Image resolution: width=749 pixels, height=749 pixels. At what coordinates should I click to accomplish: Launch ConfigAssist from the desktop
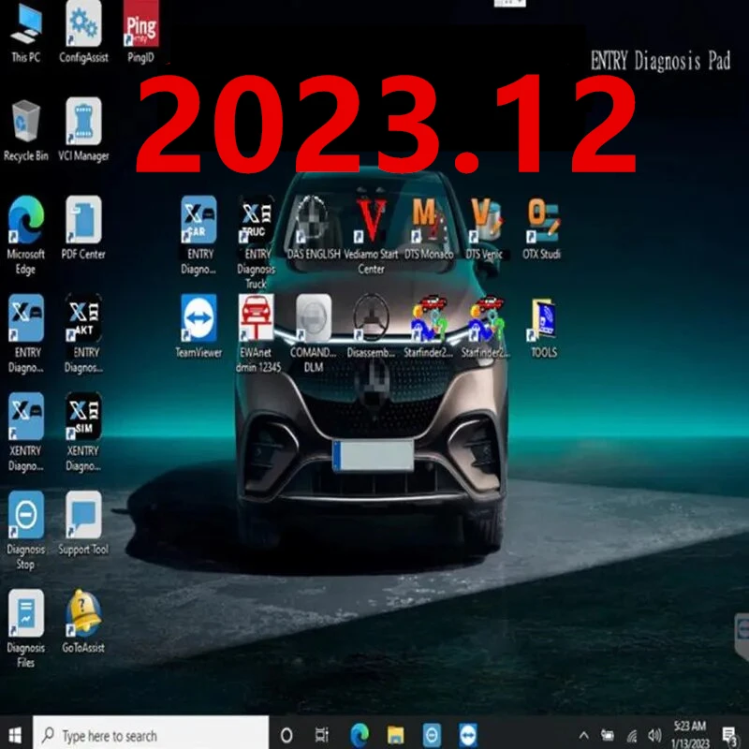coord(83,33)
